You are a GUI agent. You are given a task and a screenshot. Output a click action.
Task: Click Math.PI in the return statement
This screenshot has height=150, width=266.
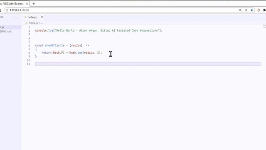(59, 53)
